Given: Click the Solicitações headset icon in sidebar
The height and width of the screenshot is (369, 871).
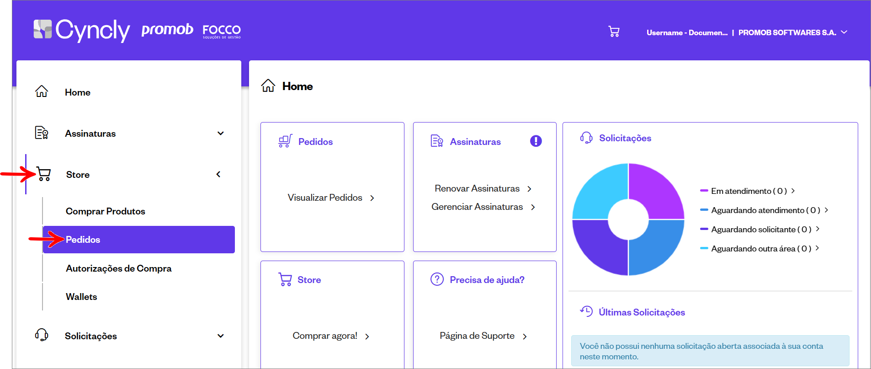Looking at the screenshot, I should [42, 335].
